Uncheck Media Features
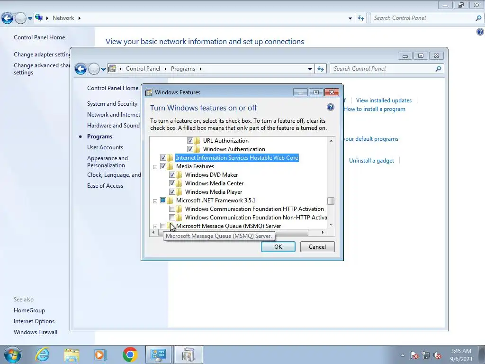485x364 pixels. pyautogui.click(x=163, y=166)
